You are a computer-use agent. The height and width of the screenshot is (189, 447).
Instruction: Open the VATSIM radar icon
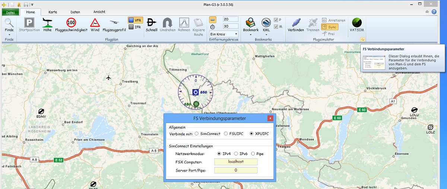(356, 22)
